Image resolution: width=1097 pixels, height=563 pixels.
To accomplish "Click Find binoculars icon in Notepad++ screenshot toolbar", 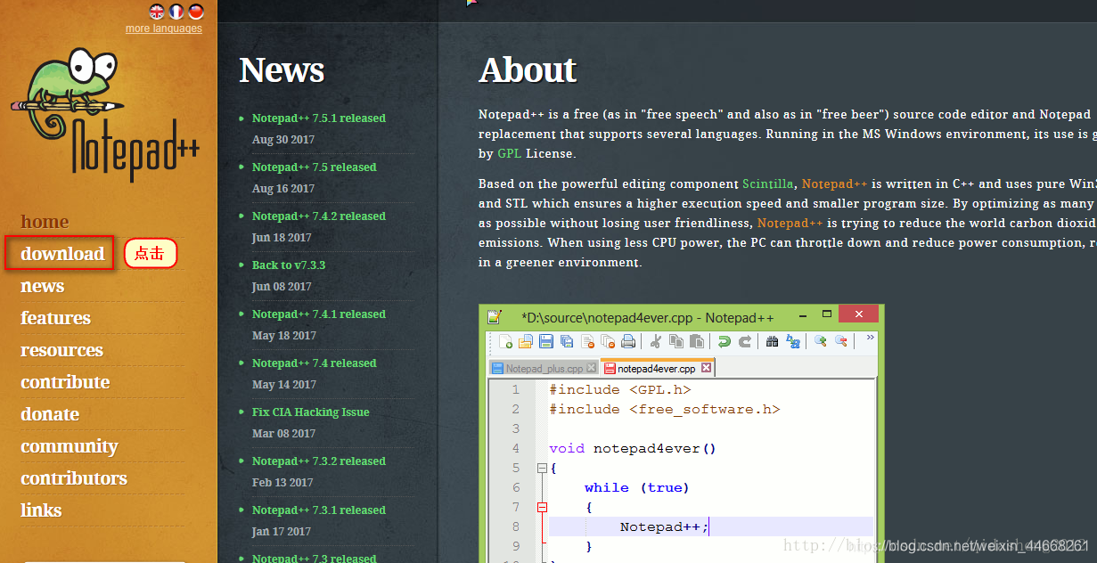I will point(772,341).
